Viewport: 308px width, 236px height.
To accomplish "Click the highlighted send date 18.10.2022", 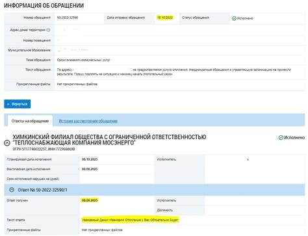I will tap(165, 18).
